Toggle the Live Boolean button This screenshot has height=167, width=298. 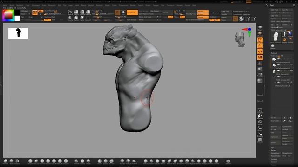(x=215, y=13)
